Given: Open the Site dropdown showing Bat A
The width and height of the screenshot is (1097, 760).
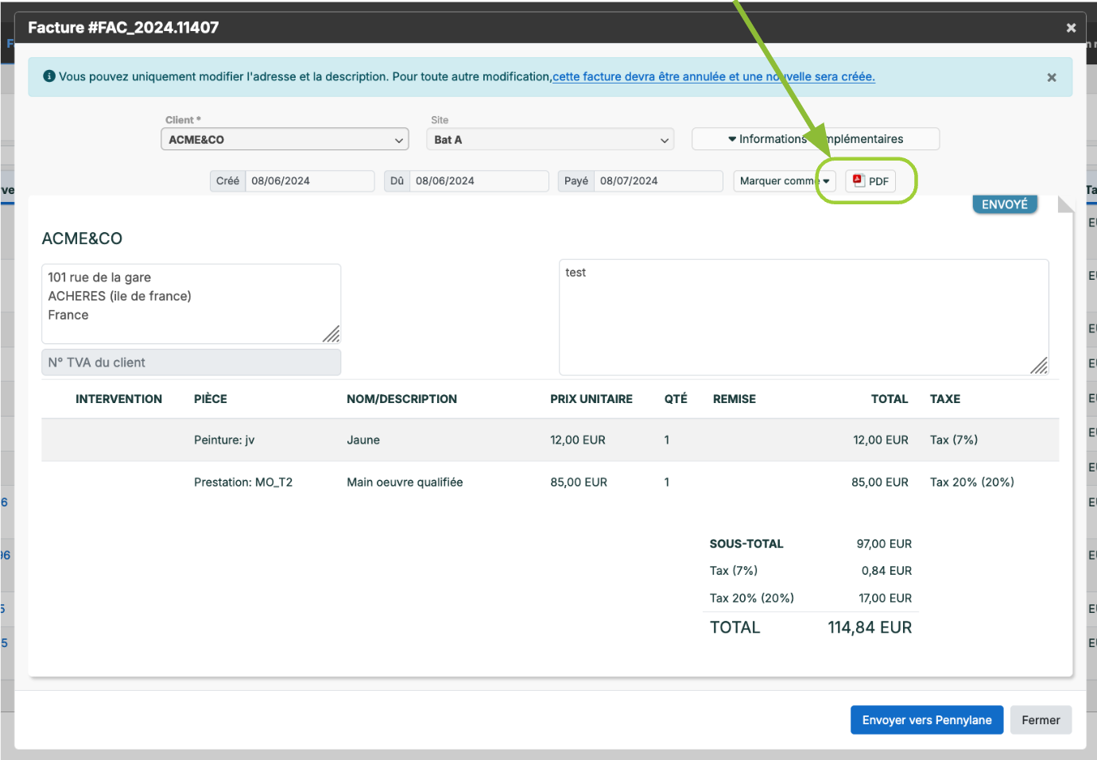Looking at the screenshot, I should [550, 139].
